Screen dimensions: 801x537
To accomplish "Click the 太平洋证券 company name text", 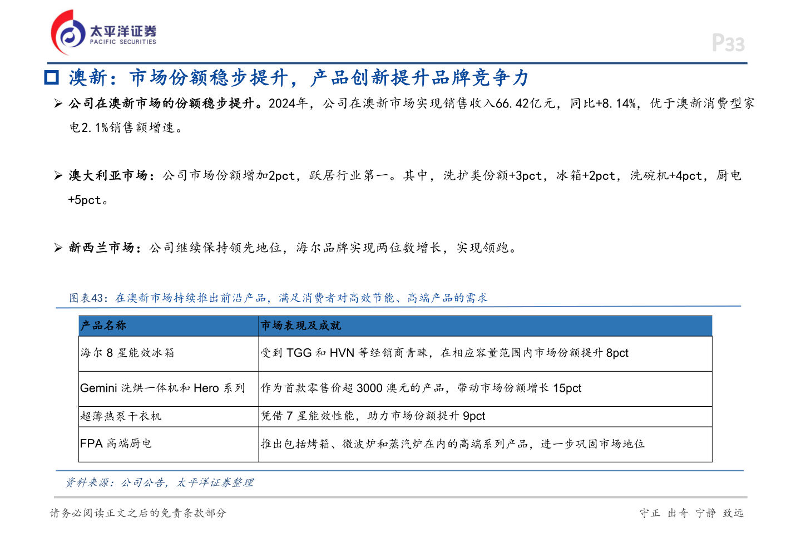I will pyautogui.click(x=123, y=31).
